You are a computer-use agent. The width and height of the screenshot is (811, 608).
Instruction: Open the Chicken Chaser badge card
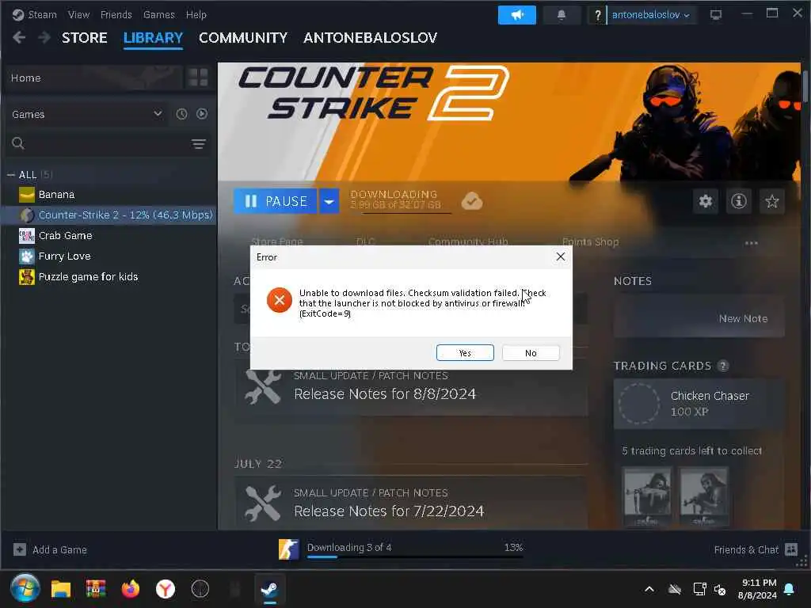tap(699, 404)
